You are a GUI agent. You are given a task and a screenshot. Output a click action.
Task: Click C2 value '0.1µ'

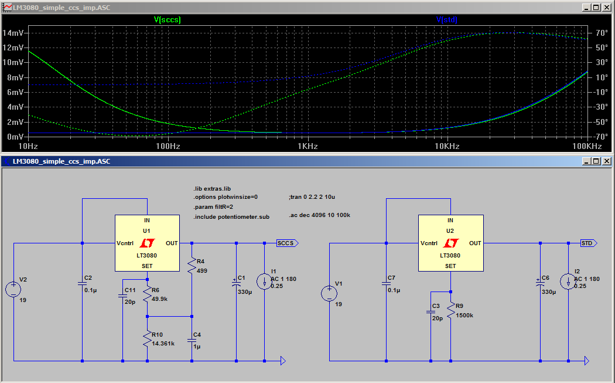pos(91,290)
